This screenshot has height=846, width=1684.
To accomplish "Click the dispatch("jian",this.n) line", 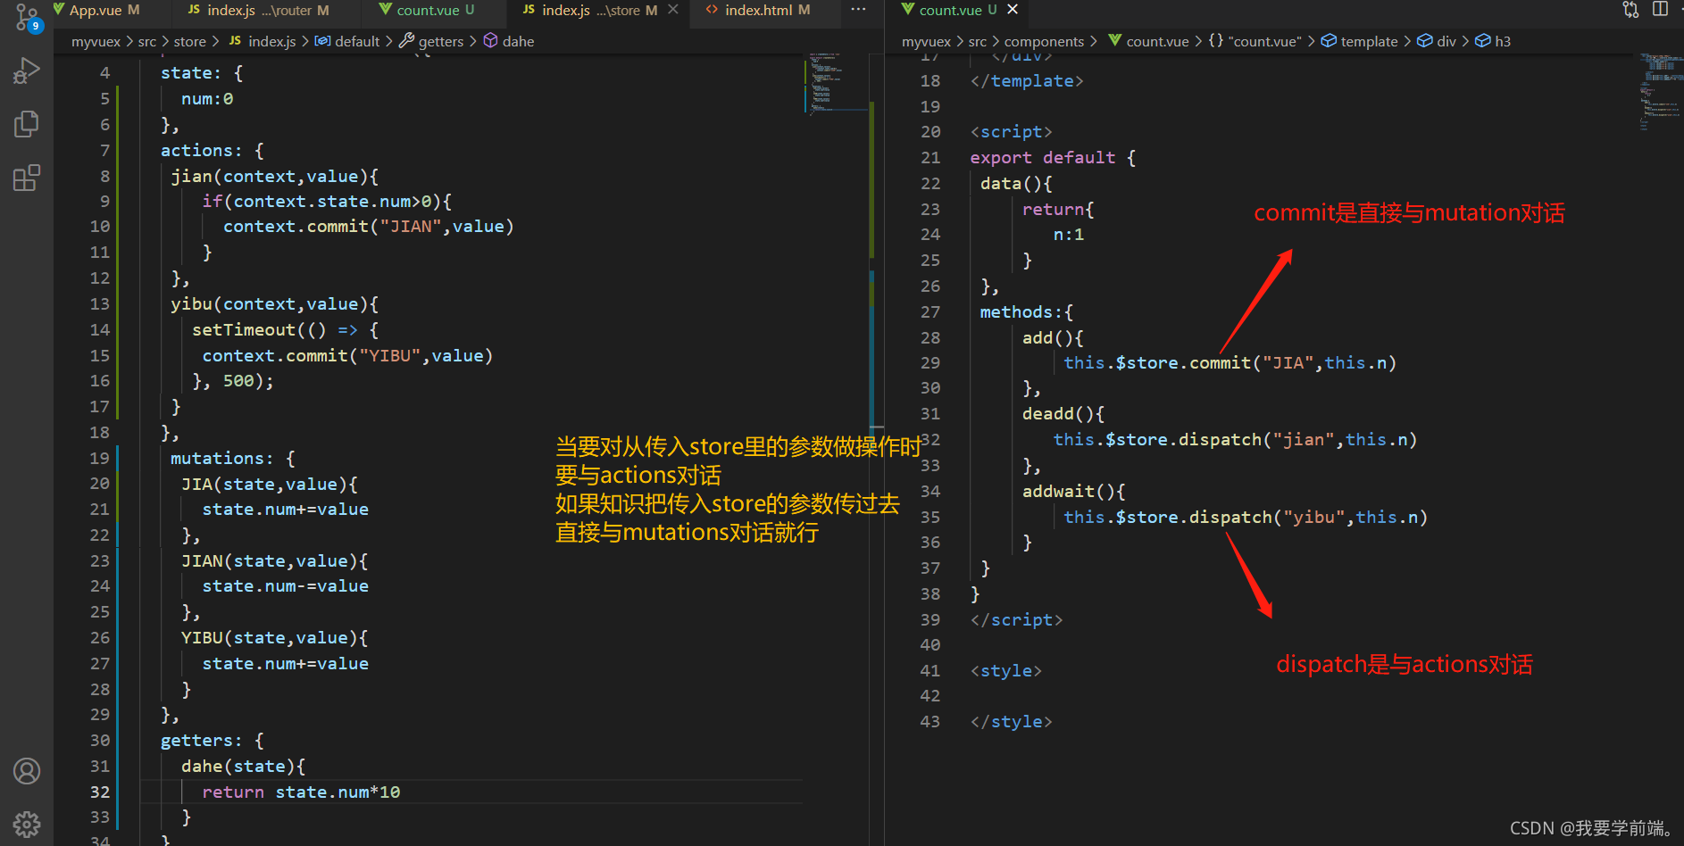I will (x=1235, y=439).
